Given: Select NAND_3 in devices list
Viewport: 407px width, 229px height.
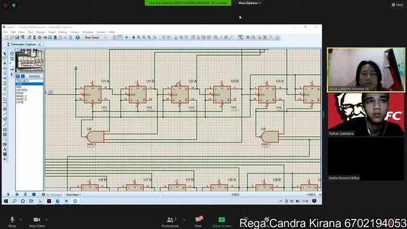Looking at the screenshot, I should pos(21,96).
